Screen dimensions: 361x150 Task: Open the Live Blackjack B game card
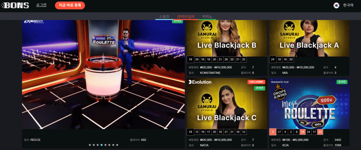[x=227, y=48]
